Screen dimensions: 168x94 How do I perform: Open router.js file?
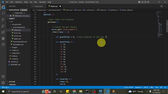18,59
